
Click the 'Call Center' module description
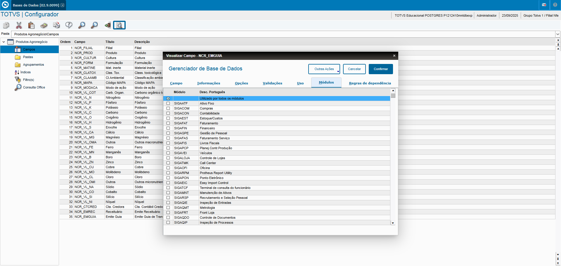208,163
